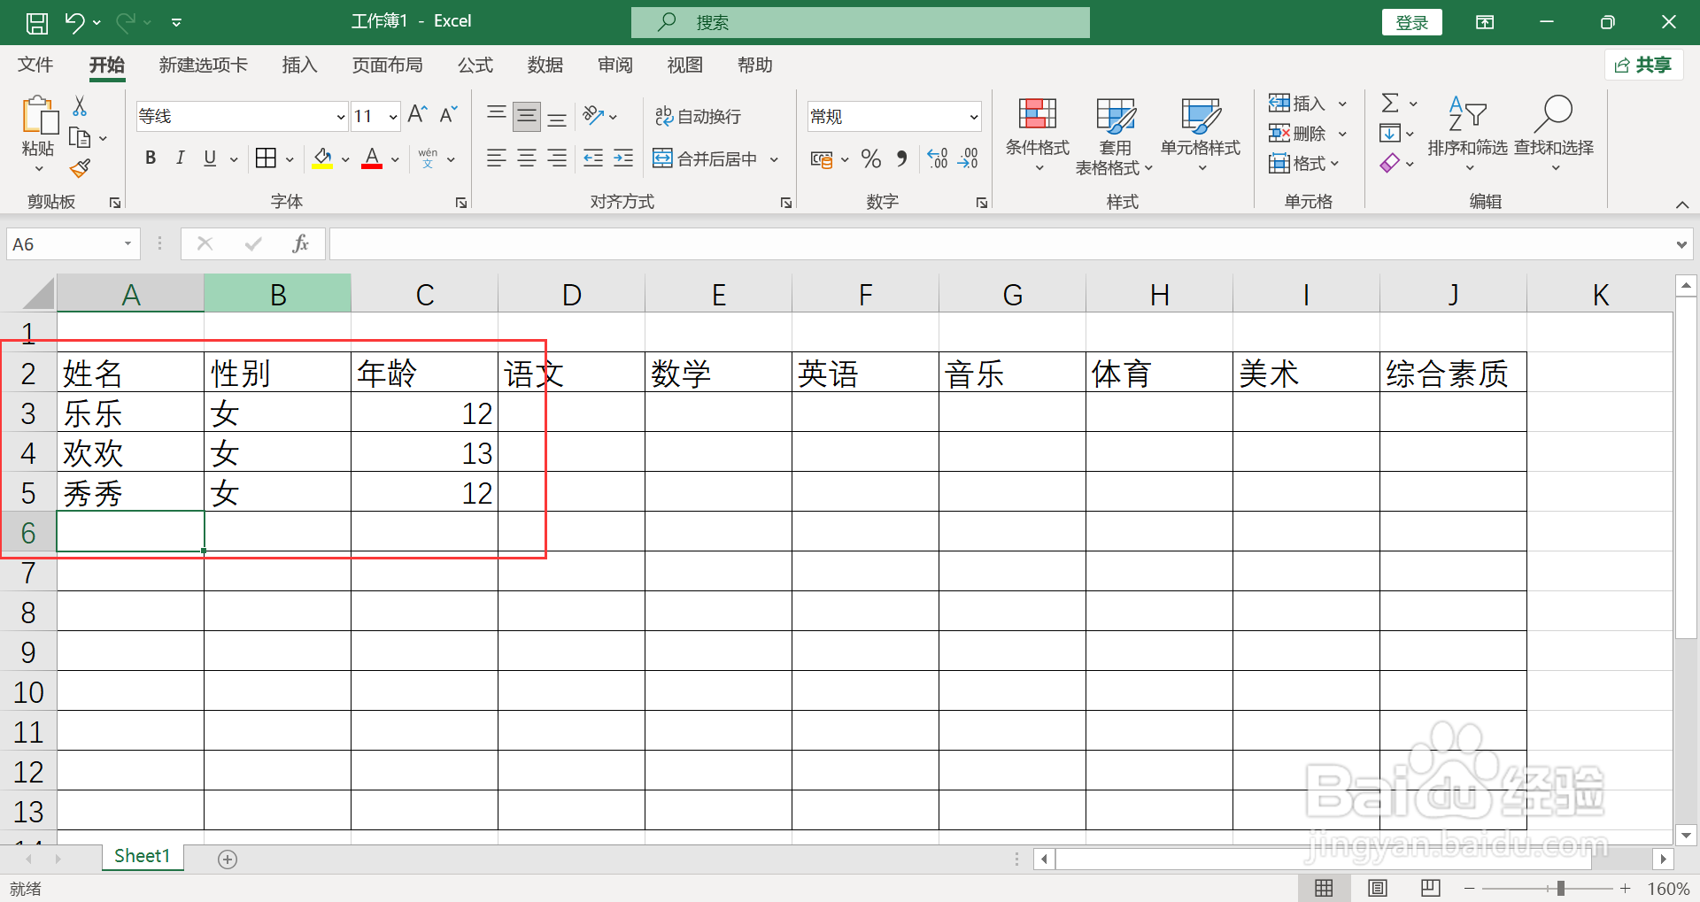Viewport: 1700px width, 902px height.
Task: Collapse the ribbon with the chevron
Action: click(1682, 204)
